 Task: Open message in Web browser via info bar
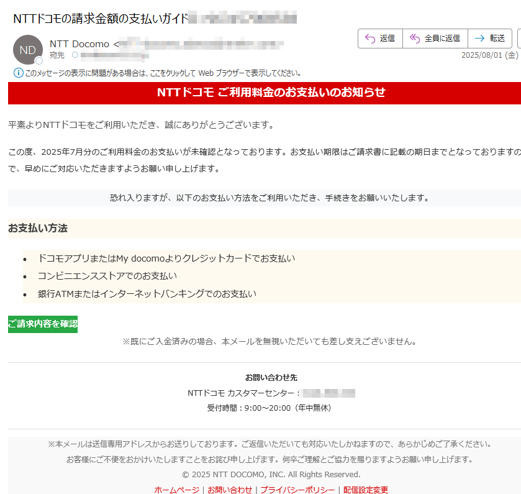pos(163,73)
